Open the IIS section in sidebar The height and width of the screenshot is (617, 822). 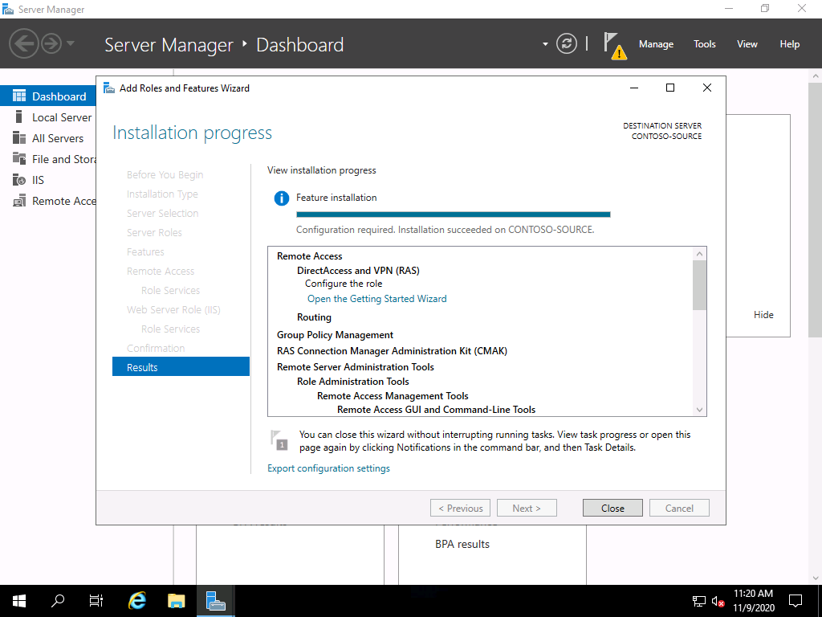38,180
